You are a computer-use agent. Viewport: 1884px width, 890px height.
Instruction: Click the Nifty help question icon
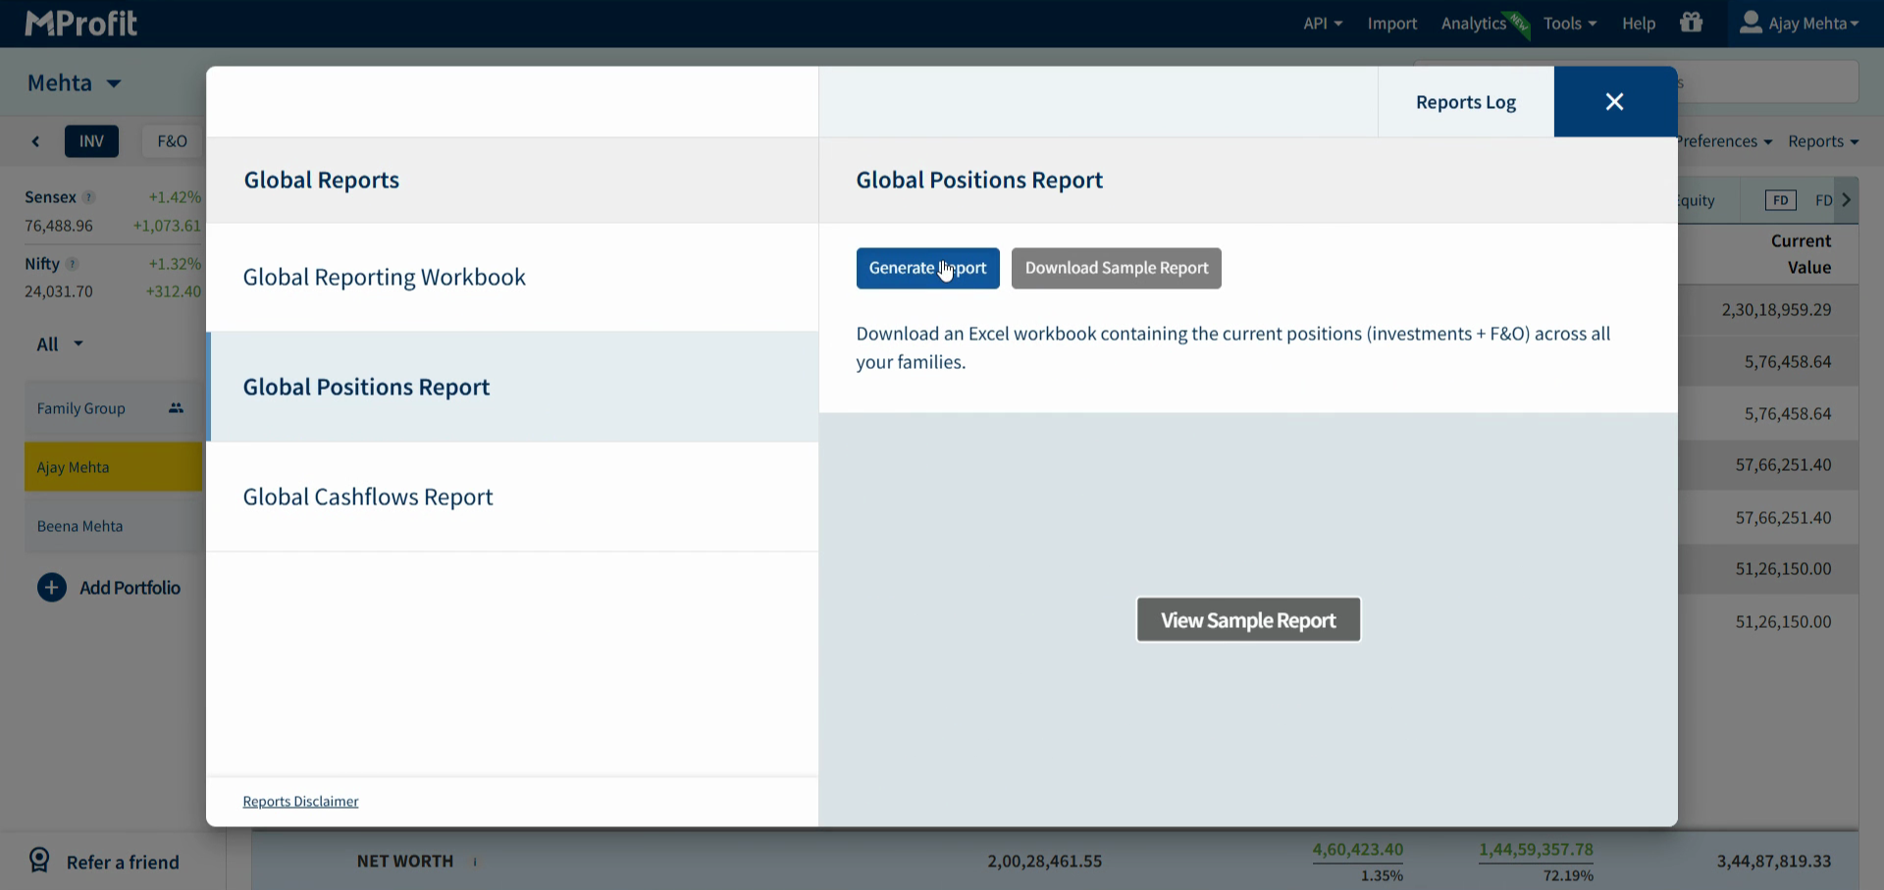pos(72,264)
